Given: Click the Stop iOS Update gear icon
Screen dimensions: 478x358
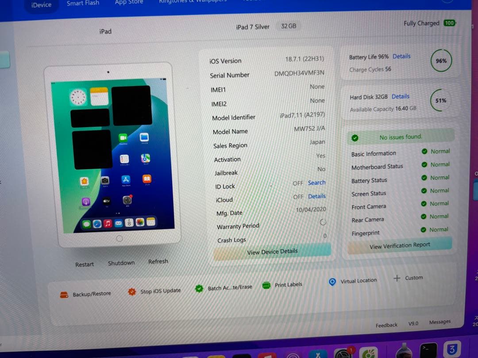Looking at the screenshot, I should click(131, 292).
